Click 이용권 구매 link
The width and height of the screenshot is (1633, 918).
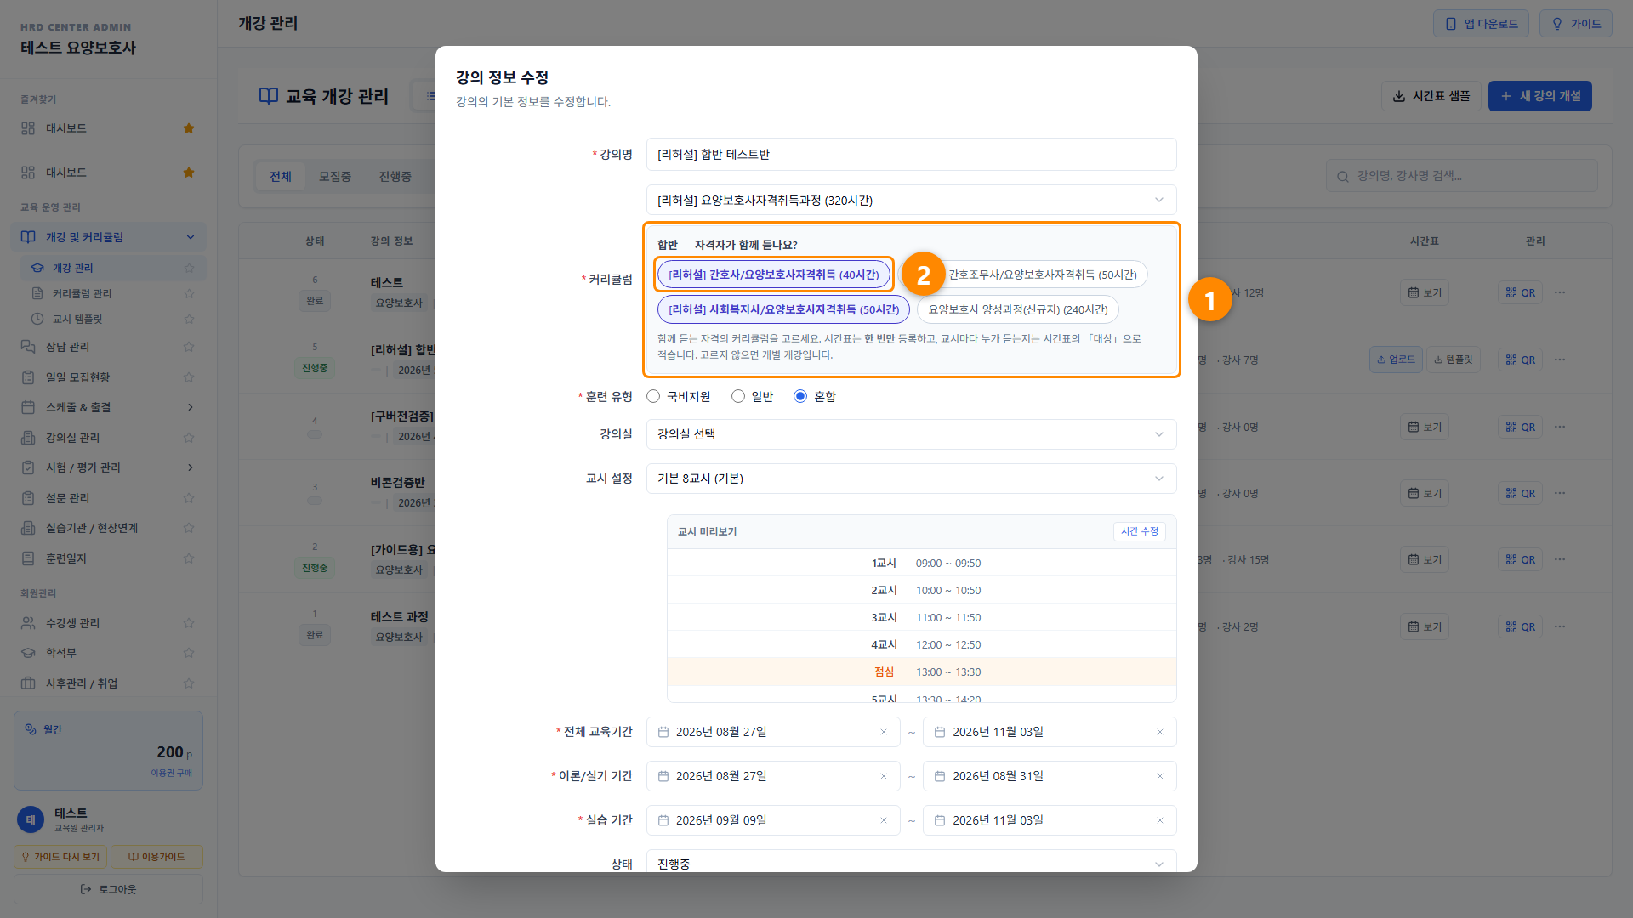pyautogui.click(x=171, y=773)
